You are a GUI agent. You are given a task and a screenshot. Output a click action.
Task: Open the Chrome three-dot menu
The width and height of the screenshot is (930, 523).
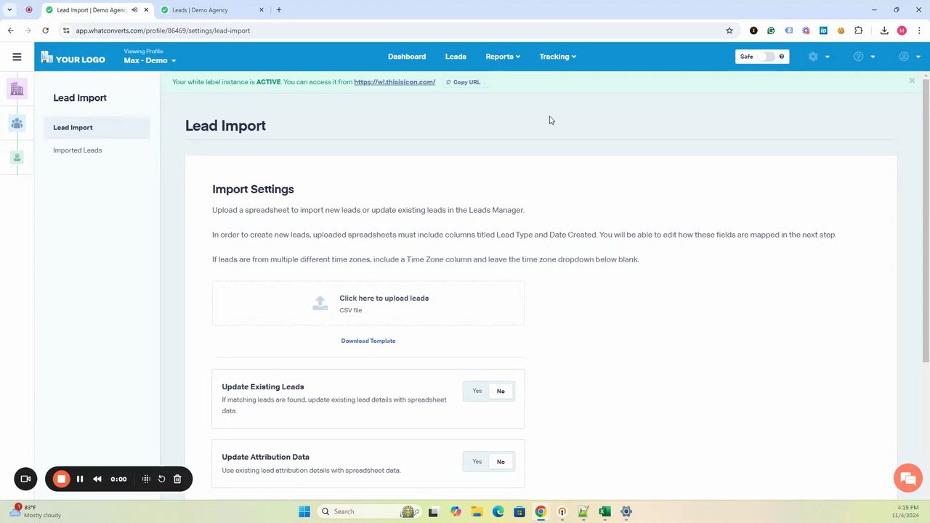pos(920,31)
